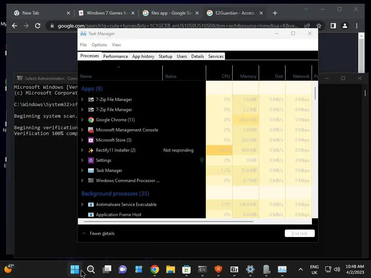The height and width of the screenshot is (278, 371).
Task: Expand Google Chrome (11) process
Action: [x=82, y=119]
